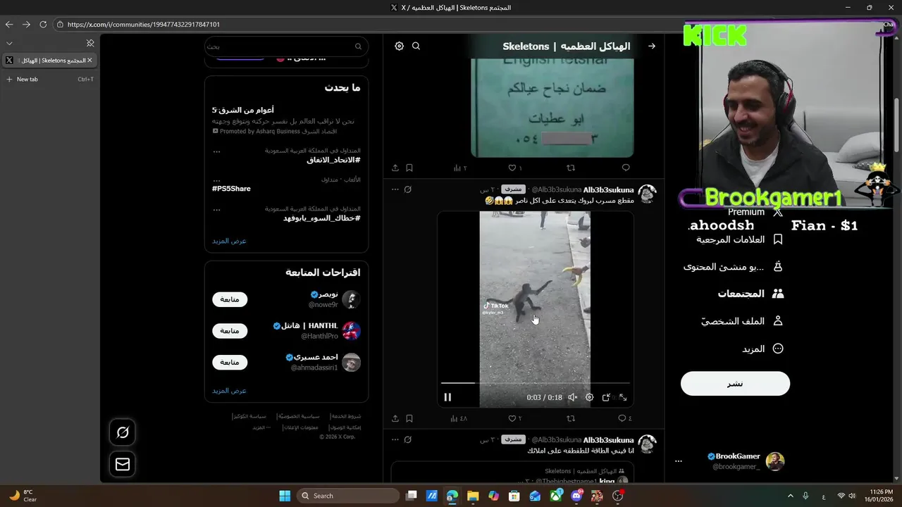Collapse the vertical tabs chevron
This screenshot has width=902, height=507.
(x=9, y=43)
